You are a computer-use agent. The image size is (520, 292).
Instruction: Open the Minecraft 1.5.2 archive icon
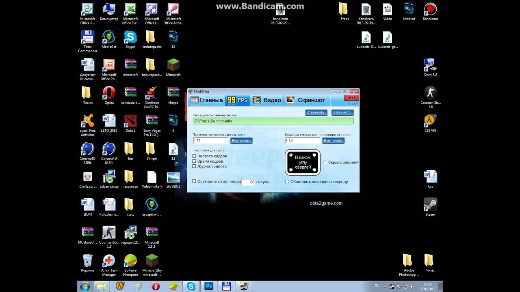[152, 237]
